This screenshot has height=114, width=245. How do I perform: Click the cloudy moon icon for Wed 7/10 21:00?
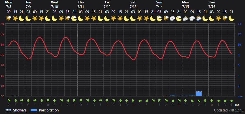74,18
